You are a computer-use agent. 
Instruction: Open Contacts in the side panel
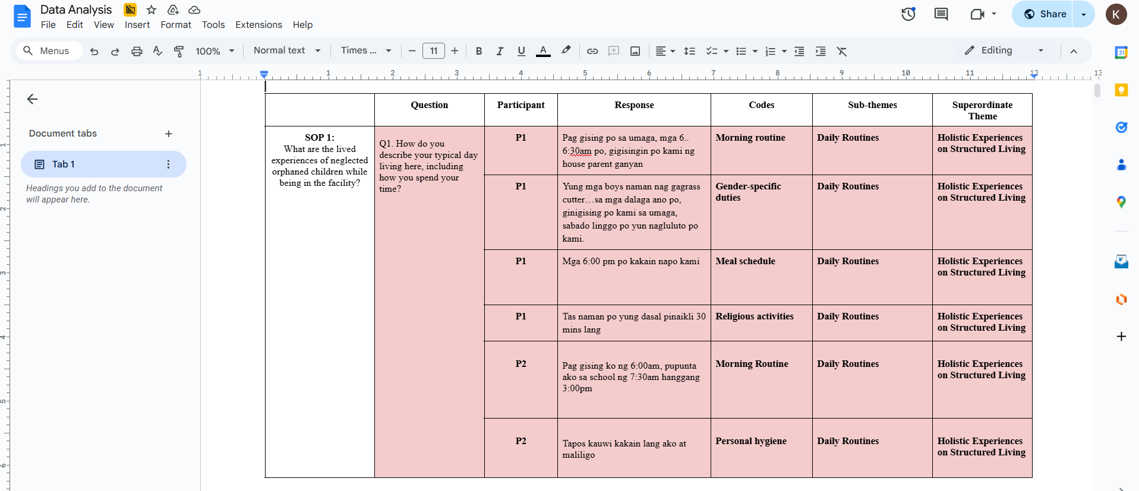coord(1121,164)
